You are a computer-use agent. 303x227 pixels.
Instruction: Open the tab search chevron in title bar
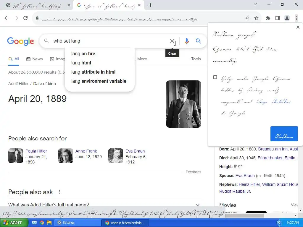tap(255, 4)
